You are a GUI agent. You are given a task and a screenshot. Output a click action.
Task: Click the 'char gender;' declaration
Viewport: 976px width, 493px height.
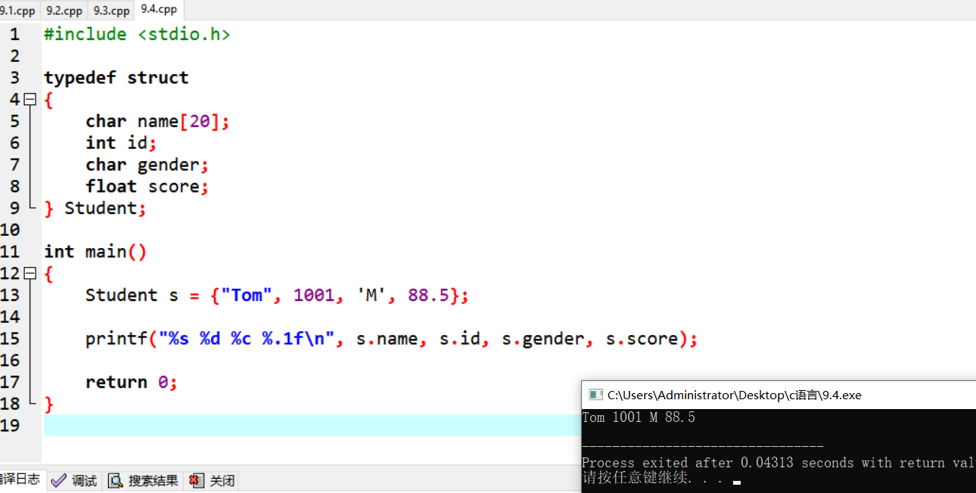point(147,165)
